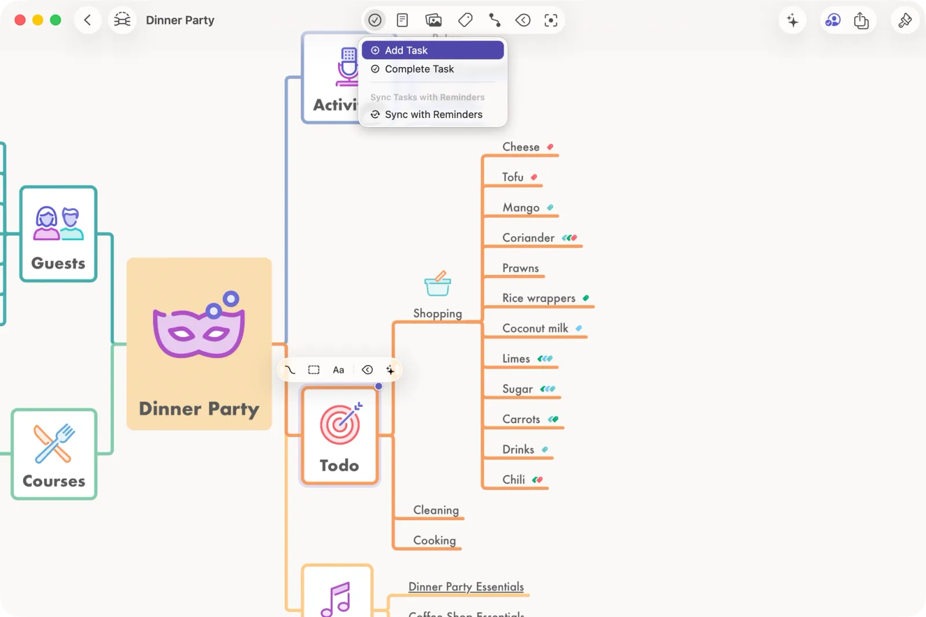Activate the Focus mode toolbar icon
Viewport: 926px width, 617px height.
(x=551, y=20)
